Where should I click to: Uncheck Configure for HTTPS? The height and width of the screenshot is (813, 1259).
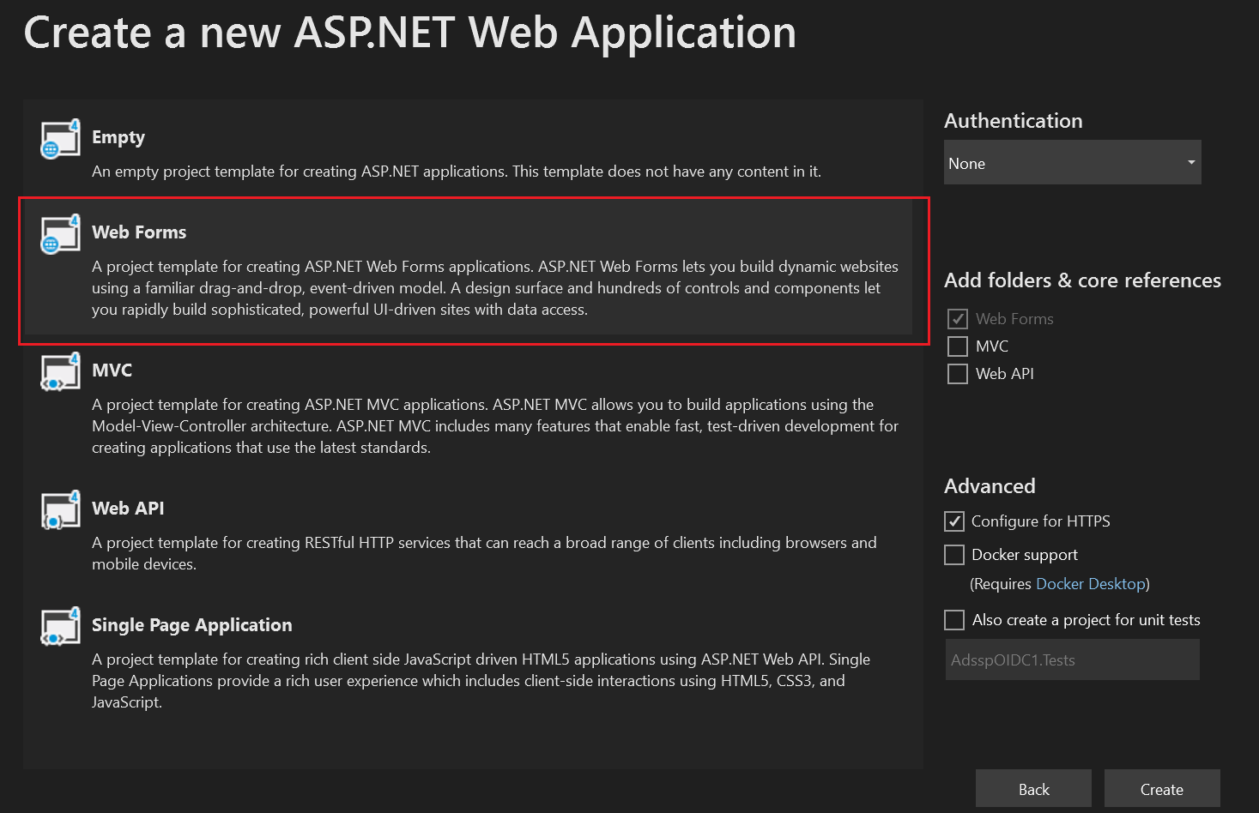(954, 521)
